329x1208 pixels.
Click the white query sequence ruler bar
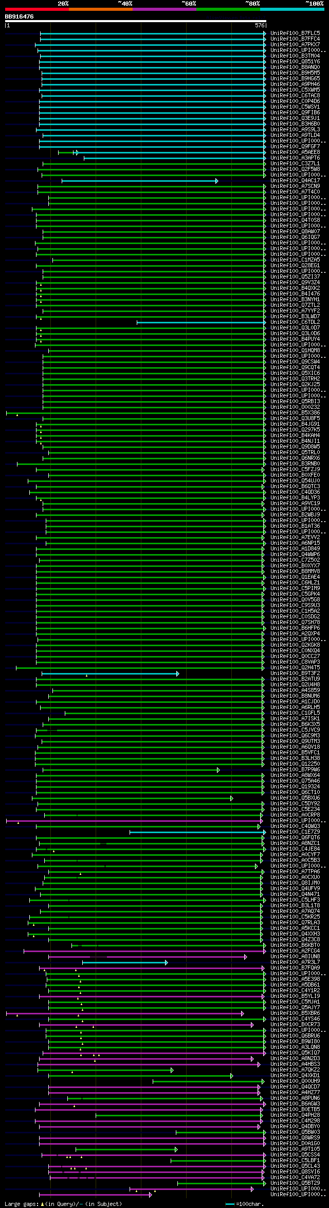[136, 21]
